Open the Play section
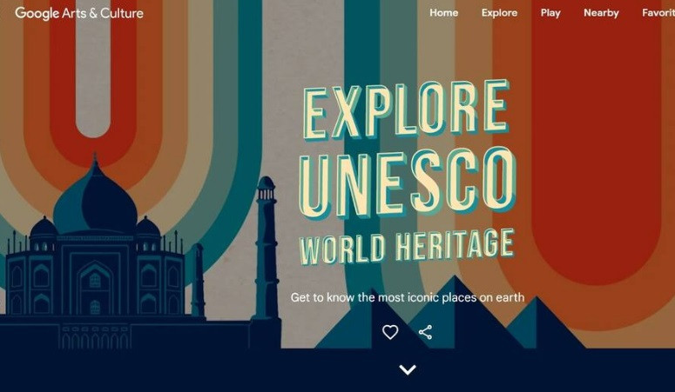 [550, 13]
